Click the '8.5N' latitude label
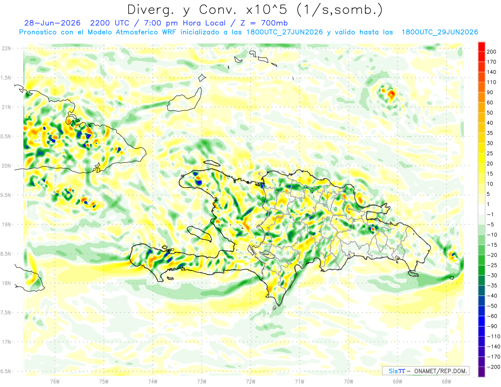Screen dimensions: 501x387 [x=6, y=254]
